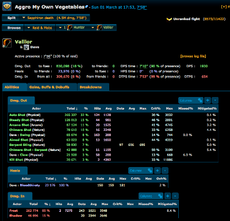Click minus icon in Dmg. Out panel
Screen dimensions: 230x221
pyautogui.click(x=215, y=100)
